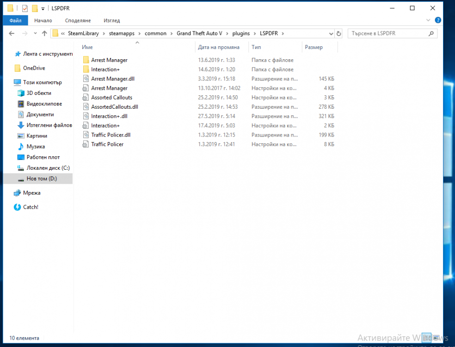Select Нов том (D:) drive
The width and height of the screenshot is (455, 347).
point(38,179)
